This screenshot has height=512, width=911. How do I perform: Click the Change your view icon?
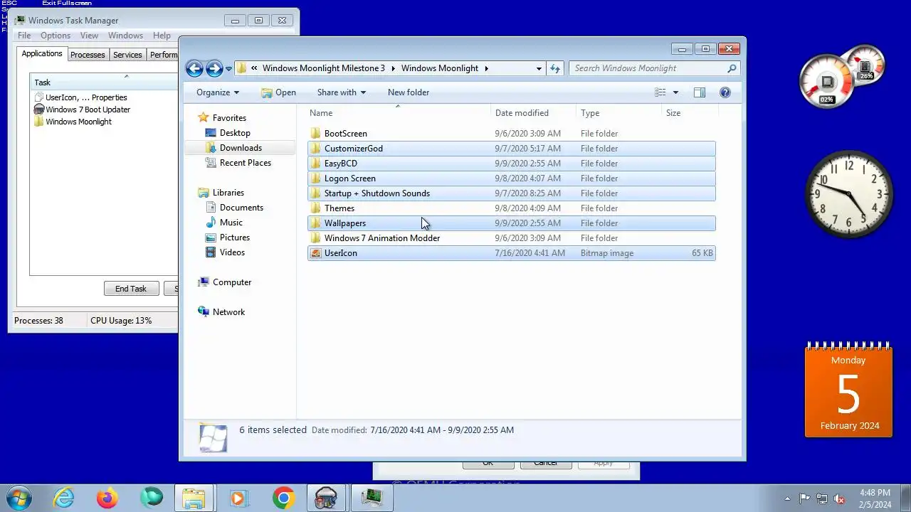tap(660, 92)
